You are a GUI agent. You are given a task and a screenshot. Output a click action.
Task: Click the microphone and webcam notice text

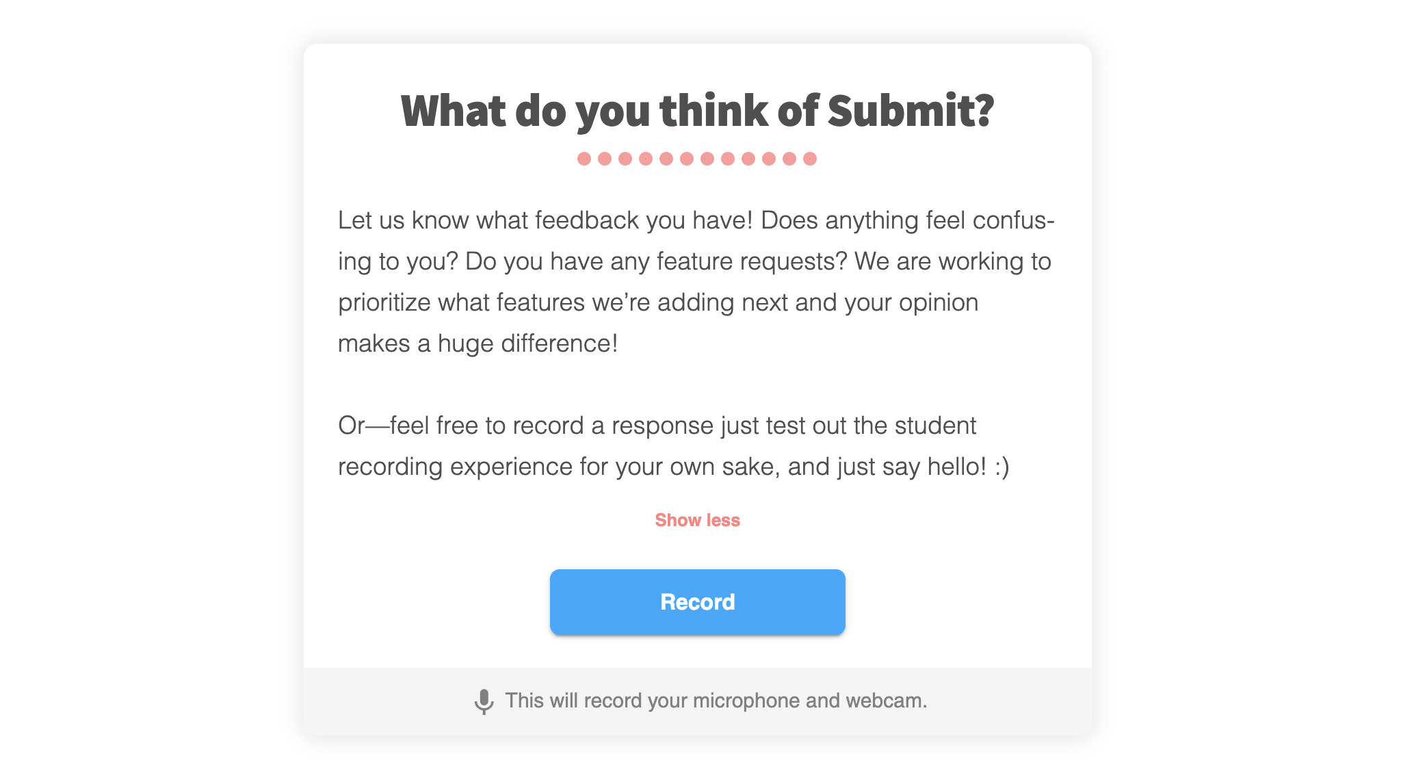point(716,701)
